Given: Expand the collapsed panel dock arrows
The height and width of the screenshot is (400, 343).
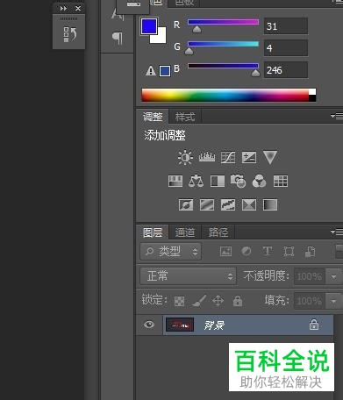Looking at the screenshot, I should coord(63,9).
